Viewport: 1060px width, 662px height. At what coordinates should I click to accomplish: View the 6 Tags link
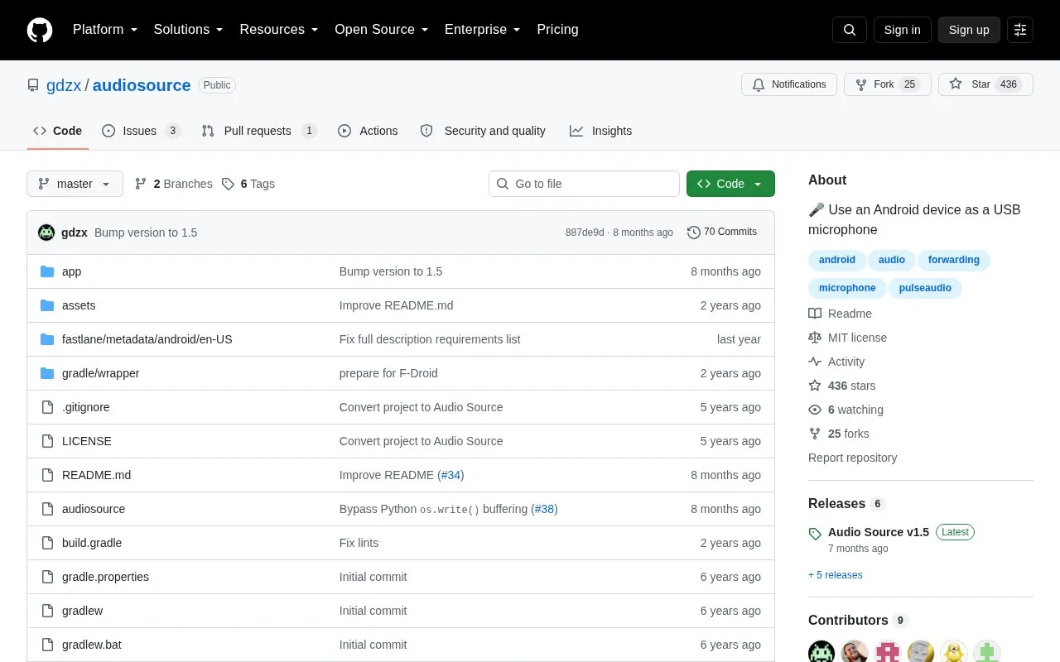coord(248,184)
